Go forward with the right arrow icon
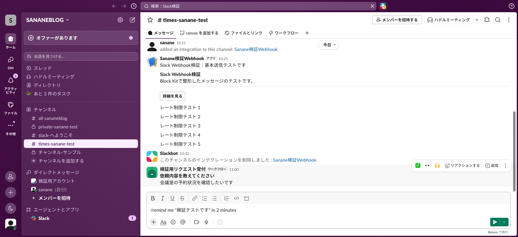Image resolution: width=518 pixels, height=237 pixels. 124,6
